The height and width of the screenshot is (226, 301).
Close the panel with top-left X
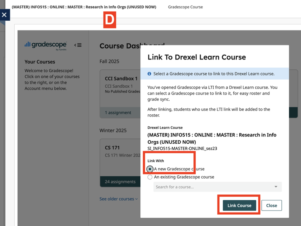click(4, 15)
